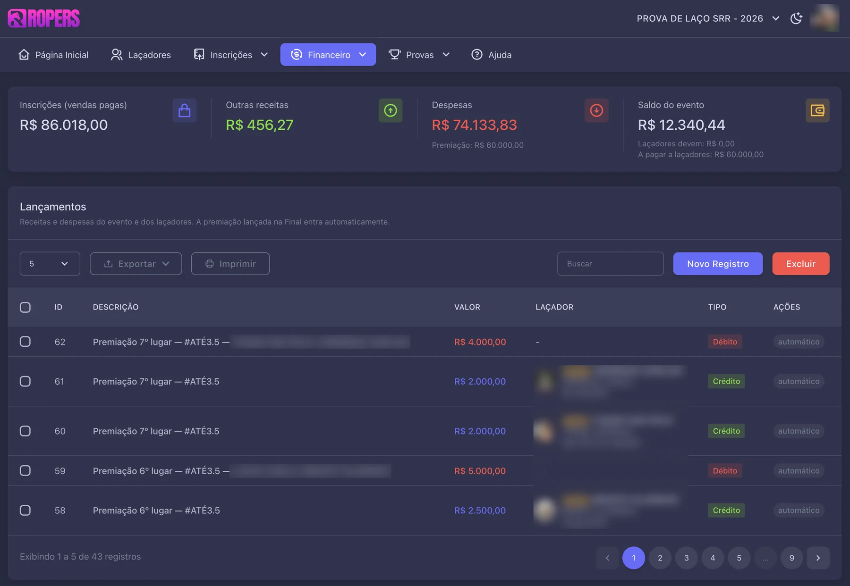This screenshot has width=850, height=586.
Task: Click the Ropers logo
Action: [x=44, y=18]
